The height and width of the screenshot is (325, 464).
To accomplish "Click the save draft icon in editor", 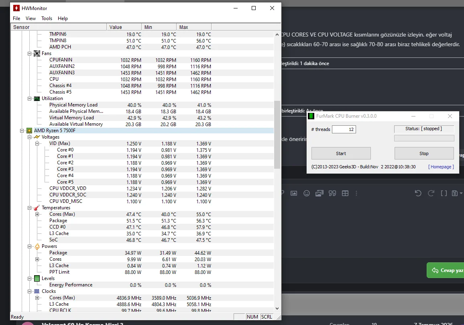I will [455, 194].
